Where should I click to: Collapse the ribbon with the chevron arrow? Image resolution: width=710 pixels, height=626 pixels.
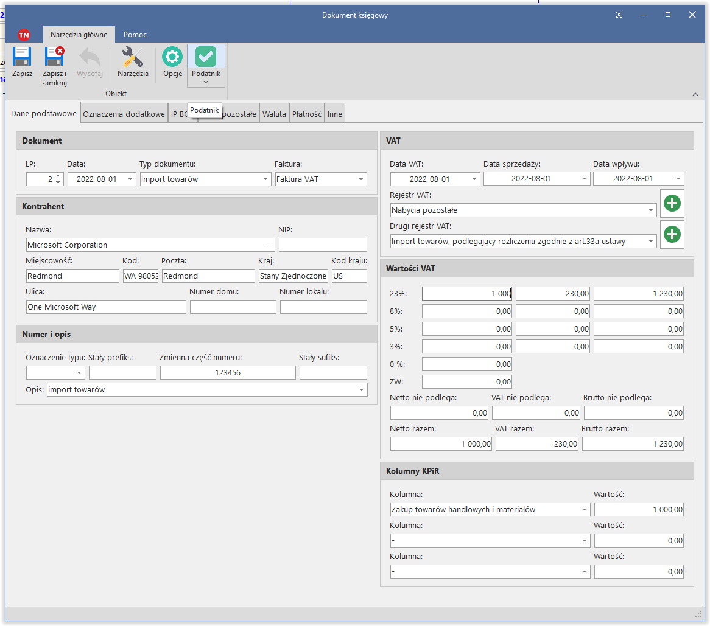click(x=695, y=94)
